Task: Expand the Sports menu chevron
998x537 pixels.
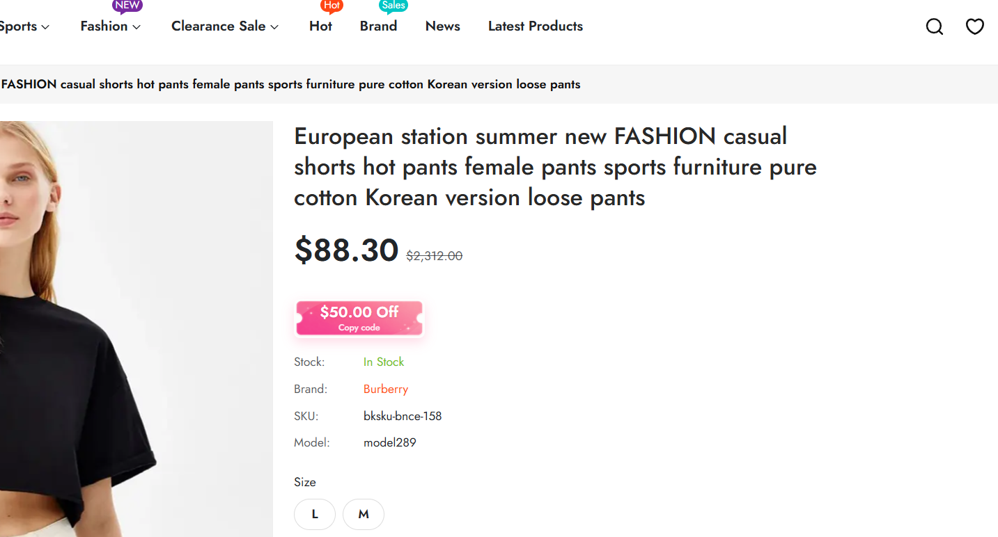Action: coord(45,27)
